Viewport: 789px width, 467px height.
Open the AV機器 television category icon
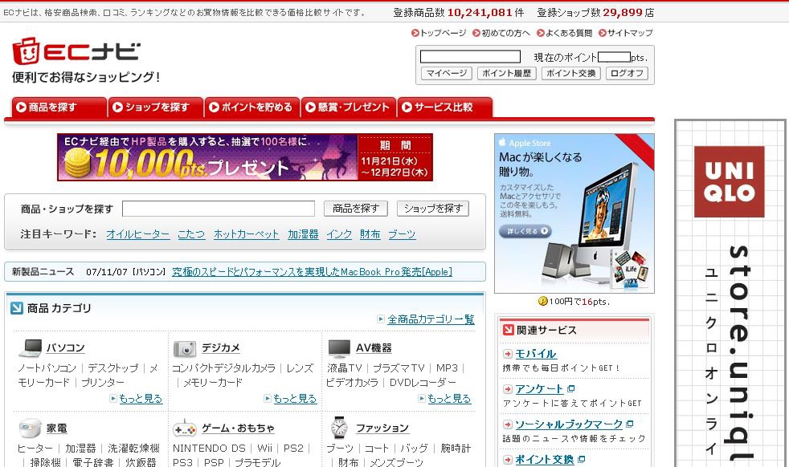tap(338, 347)
